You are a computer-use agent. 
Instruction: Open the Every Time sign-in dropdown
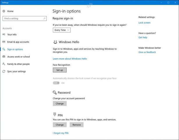point(62,30)
